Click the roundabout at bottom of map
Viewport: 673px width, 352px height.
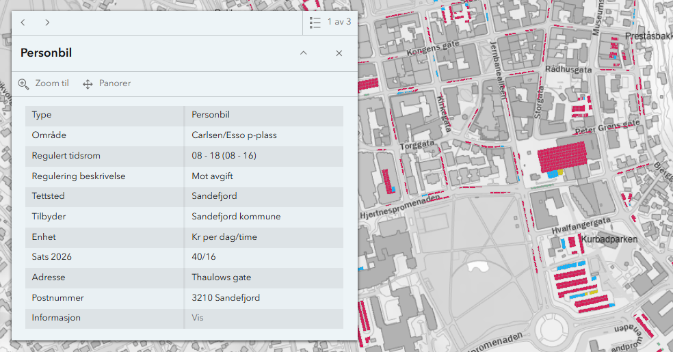tap(553, 329)
